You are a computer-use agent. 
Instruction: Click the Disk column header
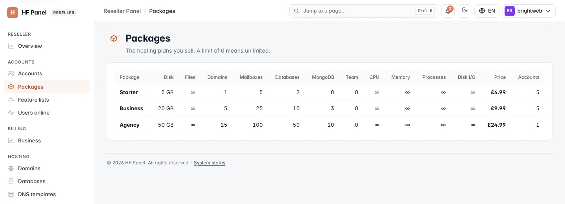pyautogui.click(x=169, y=77)
